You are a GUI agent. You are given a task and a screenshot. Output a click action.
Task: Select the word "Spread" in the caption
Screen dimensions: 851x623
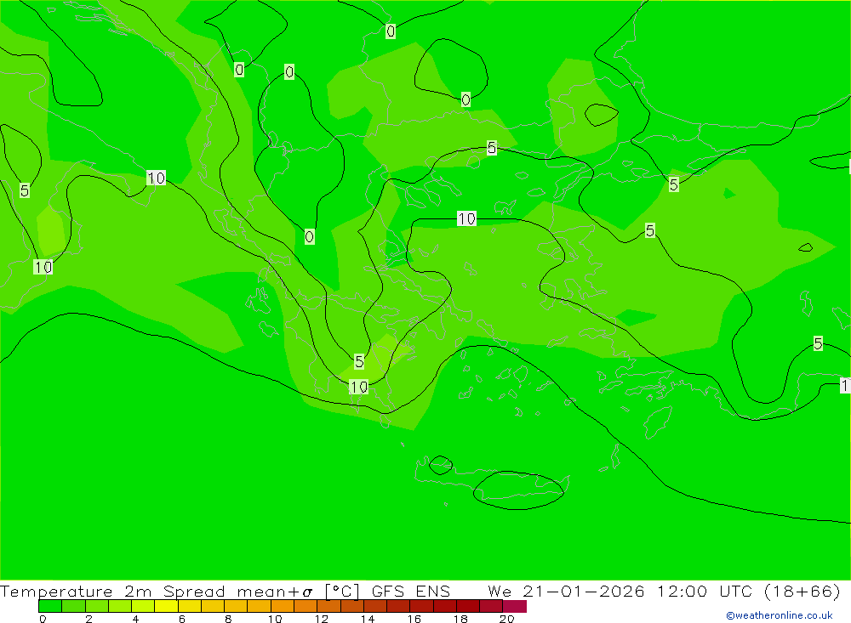click(x=194, y=591)
